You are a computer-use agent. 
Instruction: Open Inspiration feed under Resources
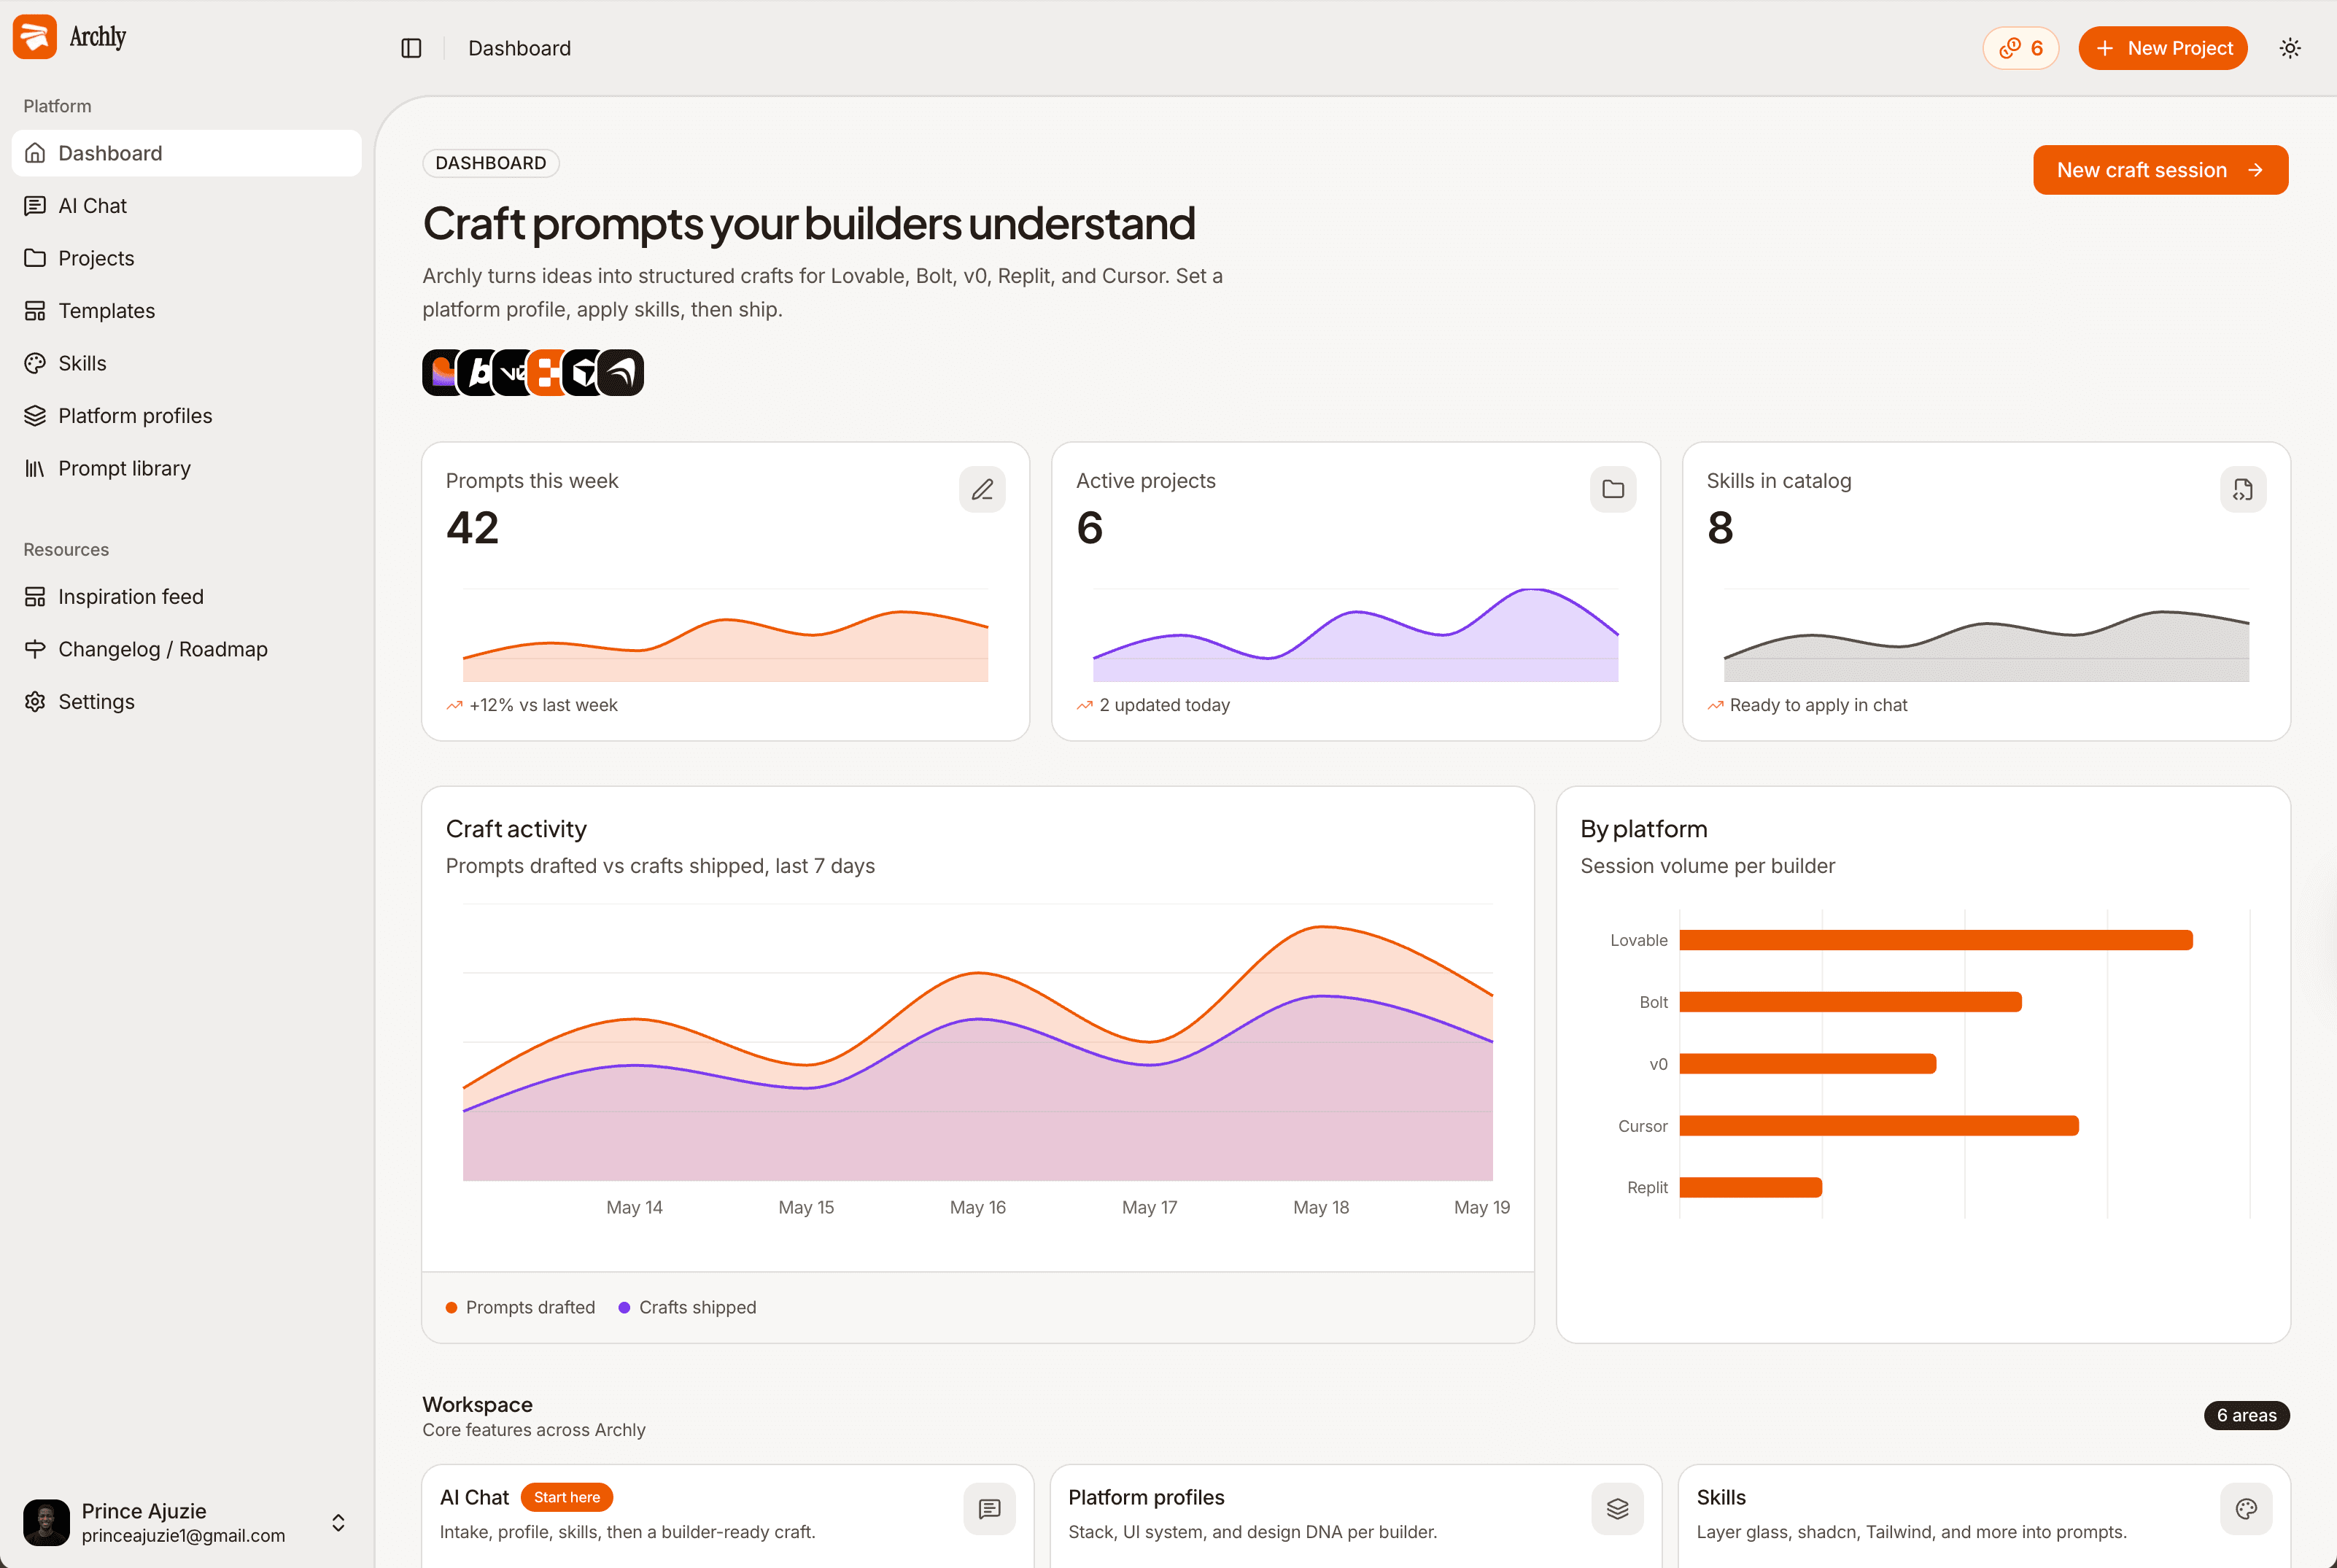pos(187,597)
